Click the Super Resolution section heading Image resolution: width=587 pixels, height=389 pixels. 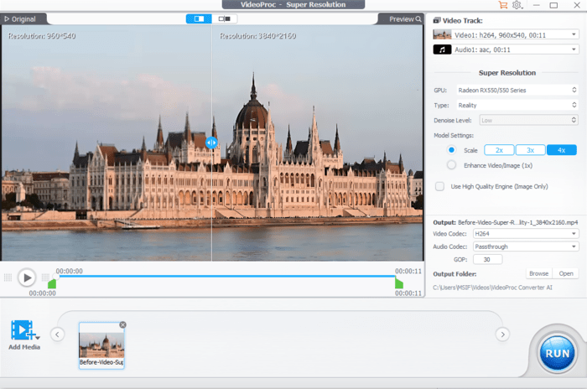(506, 73)
